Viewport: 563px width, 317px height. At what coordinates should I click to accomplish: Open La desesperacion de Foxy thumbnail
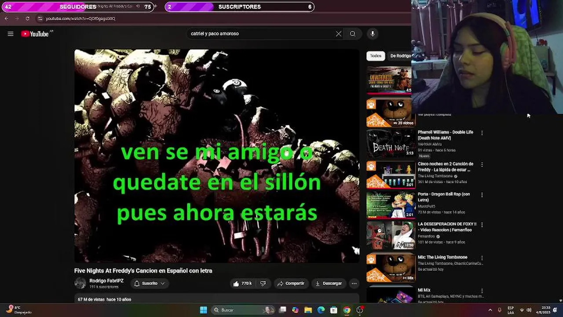[x=391, y=235]
